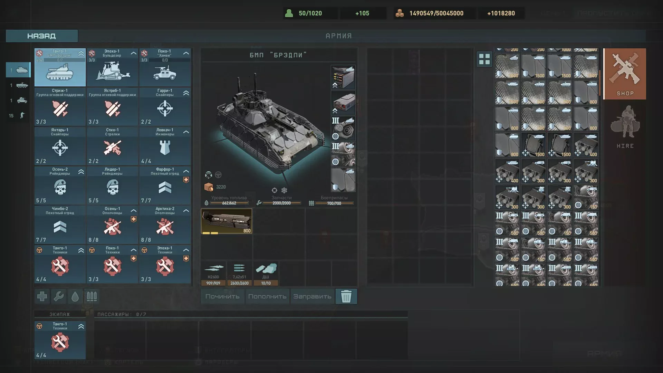Select the infantry category showing 15

point(18,115)
